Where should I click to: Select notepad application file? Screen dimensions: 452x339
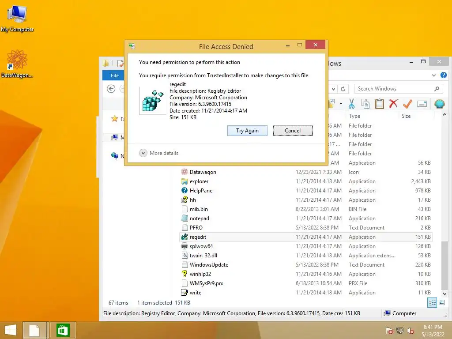click(199, 218)
